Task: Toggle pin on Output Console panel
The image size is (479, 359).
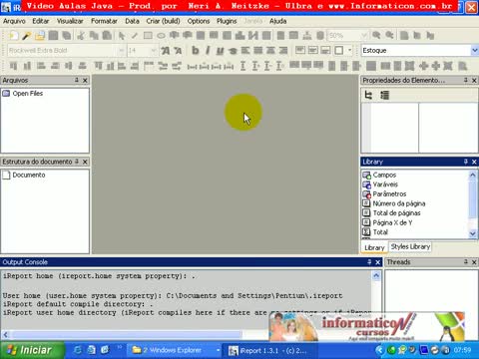Action: point(369,262)
